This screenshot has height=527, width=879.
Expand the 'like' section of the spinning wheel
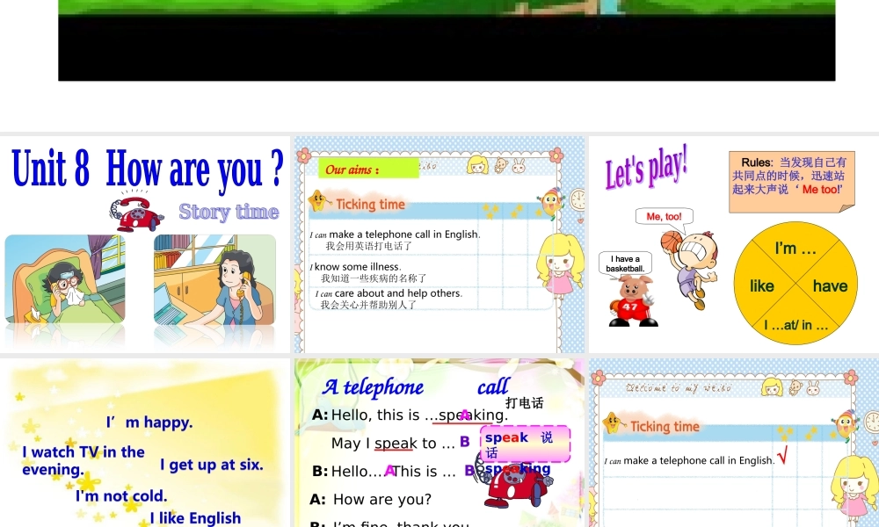(761, 284)
